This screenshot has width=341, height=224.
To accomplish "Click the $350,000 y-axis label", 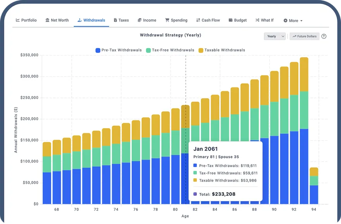I will [x=29, y=55].
